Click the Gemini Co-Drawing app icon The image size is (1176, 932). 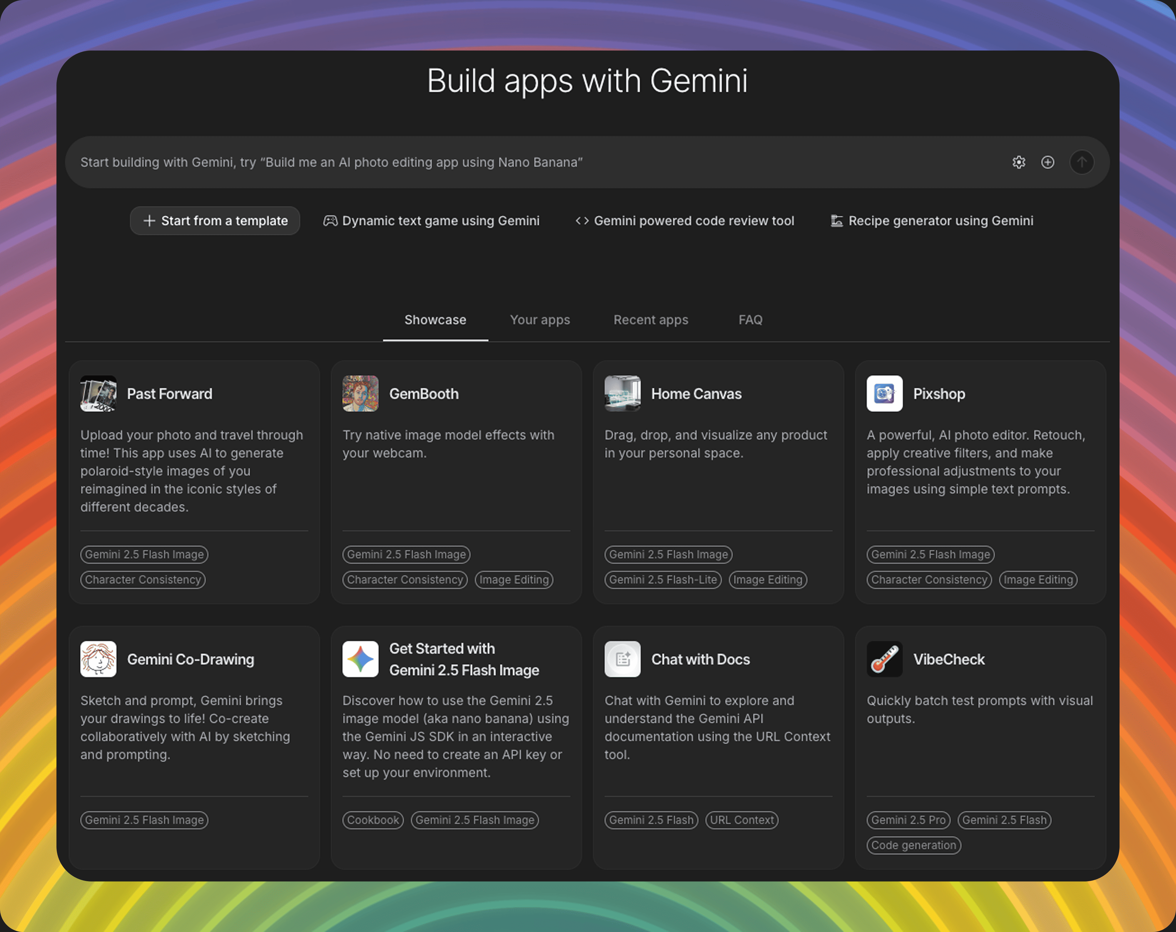pyautogui.click(x=98, y=659)
